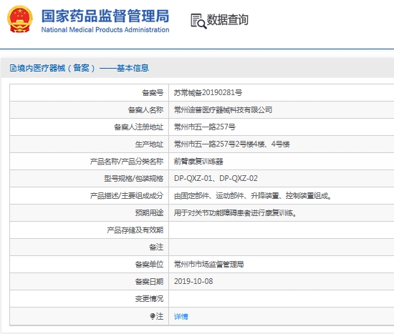This screenshot has height=334, width=394.
Task: Select 常州市五一路257号2号楼4楼、4号楼 production address
Action: click(x=231, y=144)
